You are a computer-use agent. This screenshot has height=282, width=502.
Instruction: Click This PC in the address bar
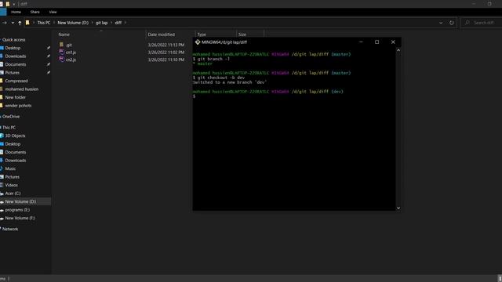pos(44,23)
